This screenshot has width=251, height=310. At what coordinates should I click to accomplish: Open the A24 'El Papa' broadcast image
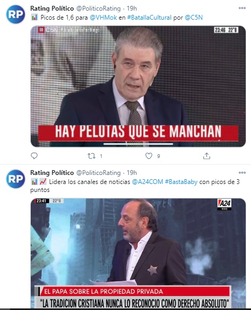tap(138, 254)
